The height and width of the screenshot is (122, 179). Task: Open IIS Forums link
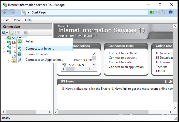tap(163, 62)
